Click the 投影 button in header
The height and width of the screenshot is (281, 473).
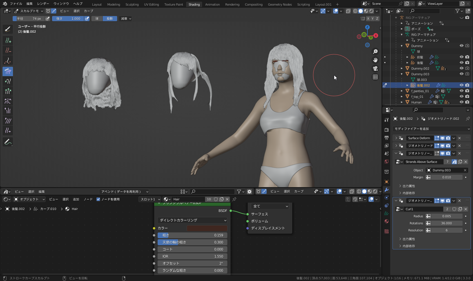coord(110,19)
